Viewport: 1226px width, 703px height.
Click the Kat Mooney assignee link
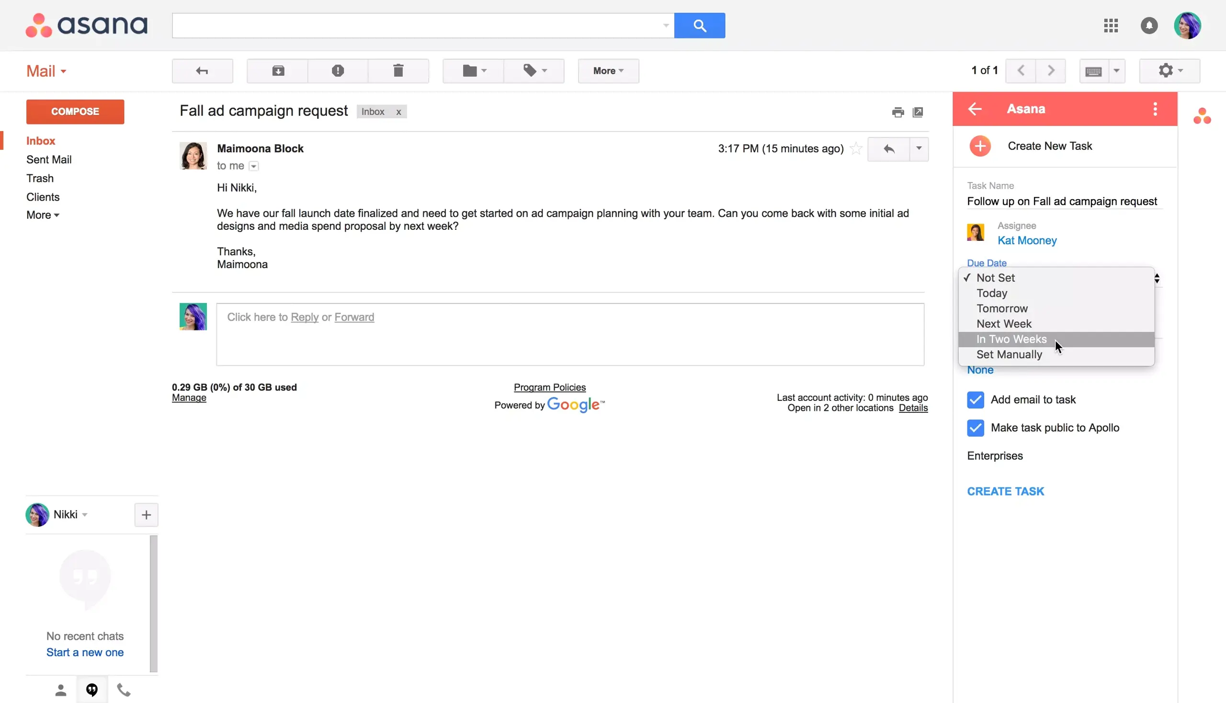(x=1026, y=240)
